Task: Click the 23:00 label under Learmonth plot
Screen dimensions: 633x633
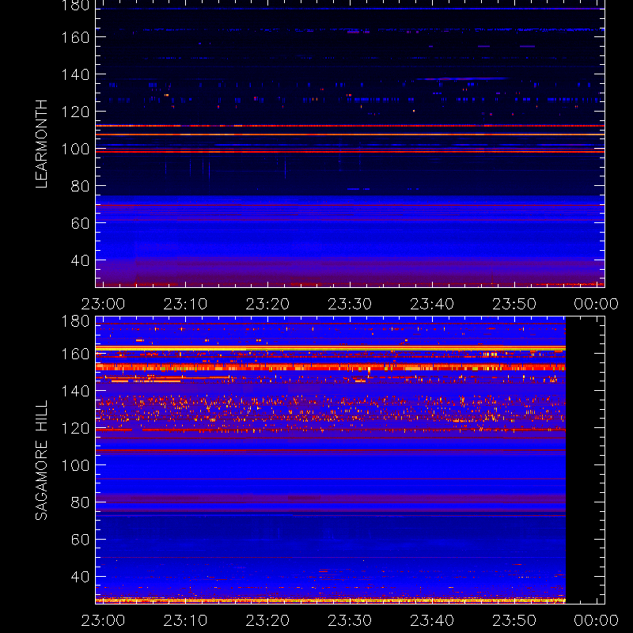Action: 104,304
